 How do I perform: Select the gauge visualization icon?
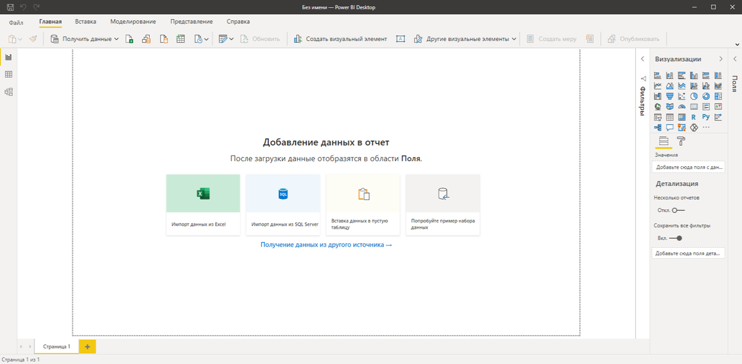pyautogui.click(x=682, y=107)
